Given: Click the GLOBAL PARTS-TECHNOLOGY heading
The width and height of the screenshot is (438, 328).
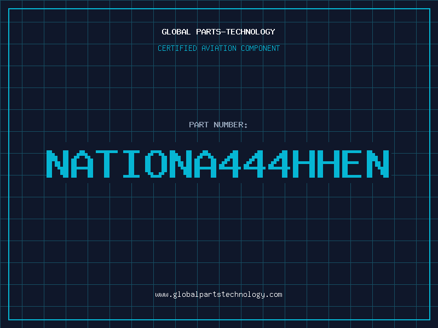Looking at the screenshot, I should coord(218,32).
